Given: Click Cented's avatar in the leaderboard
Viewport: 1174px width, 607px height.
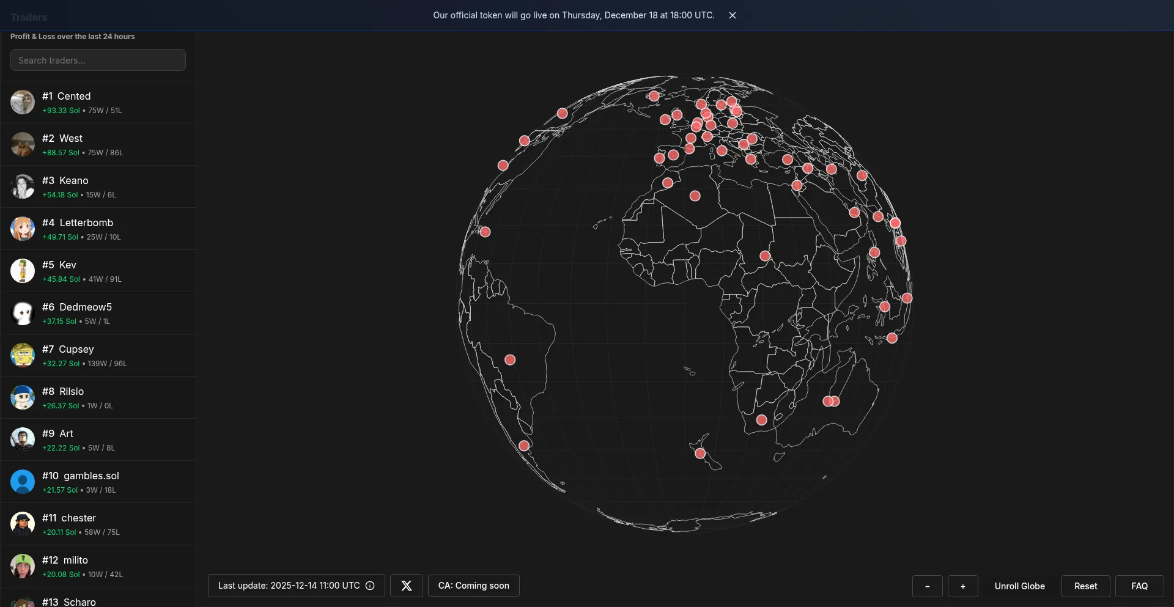Looking at the screenshot, I should [23, 102].
